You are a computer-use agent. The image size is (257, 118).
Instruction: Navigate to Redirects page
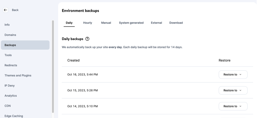coord(11,65)
